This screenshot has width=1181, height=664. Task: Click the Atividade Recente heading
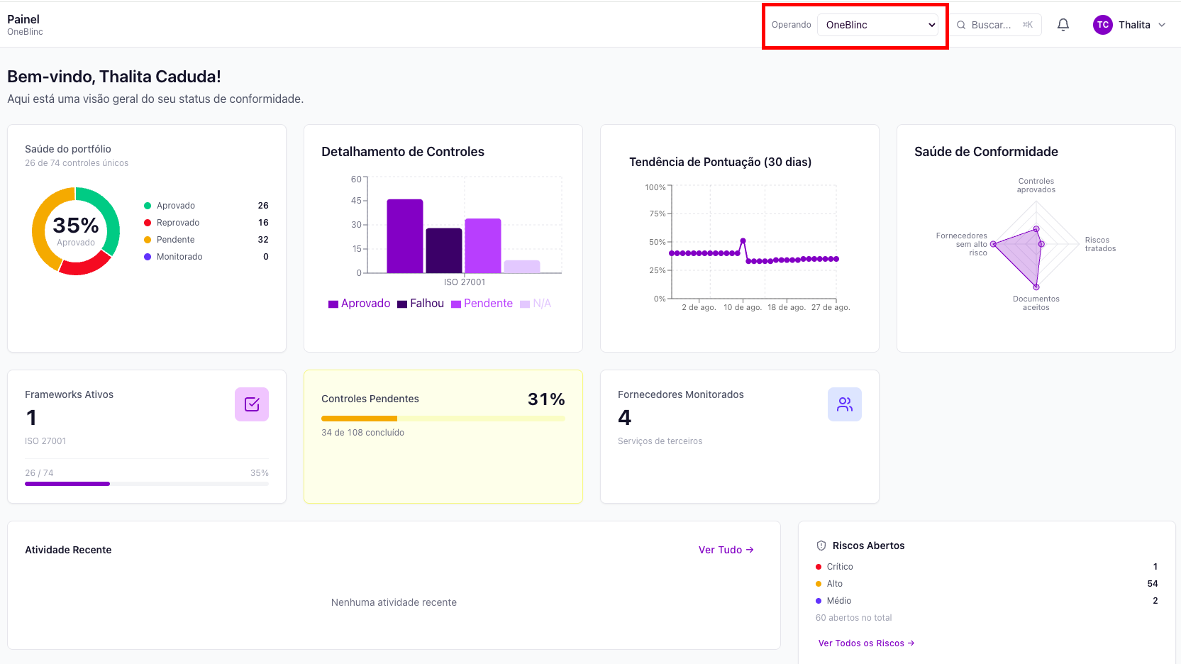tap(68, 550)
